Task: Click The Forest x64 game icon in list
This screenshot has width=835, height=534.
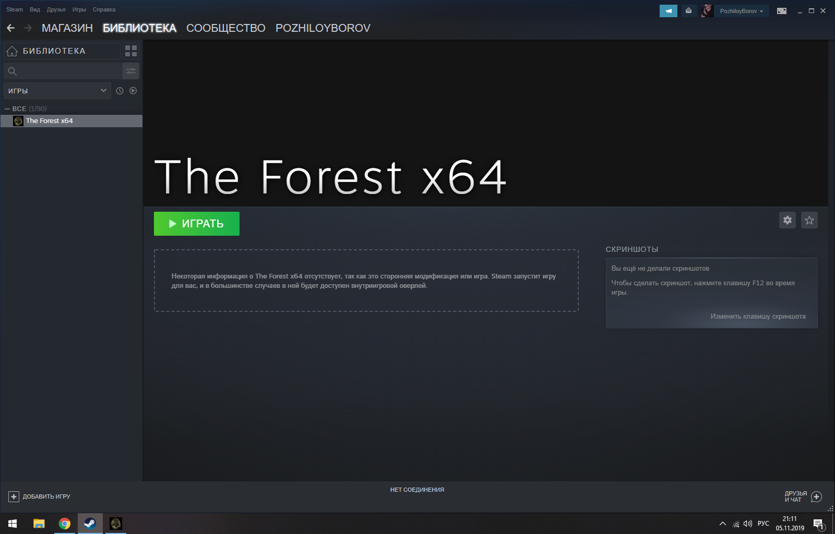Action: click(x=18, y=121)
